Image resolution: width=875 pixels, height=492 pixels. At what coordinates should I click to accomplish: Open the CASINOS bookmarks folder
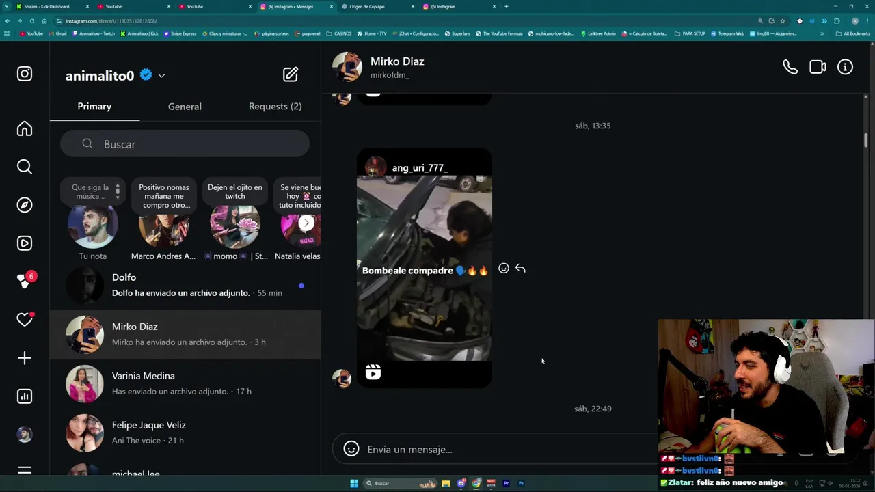click(339, 33)
